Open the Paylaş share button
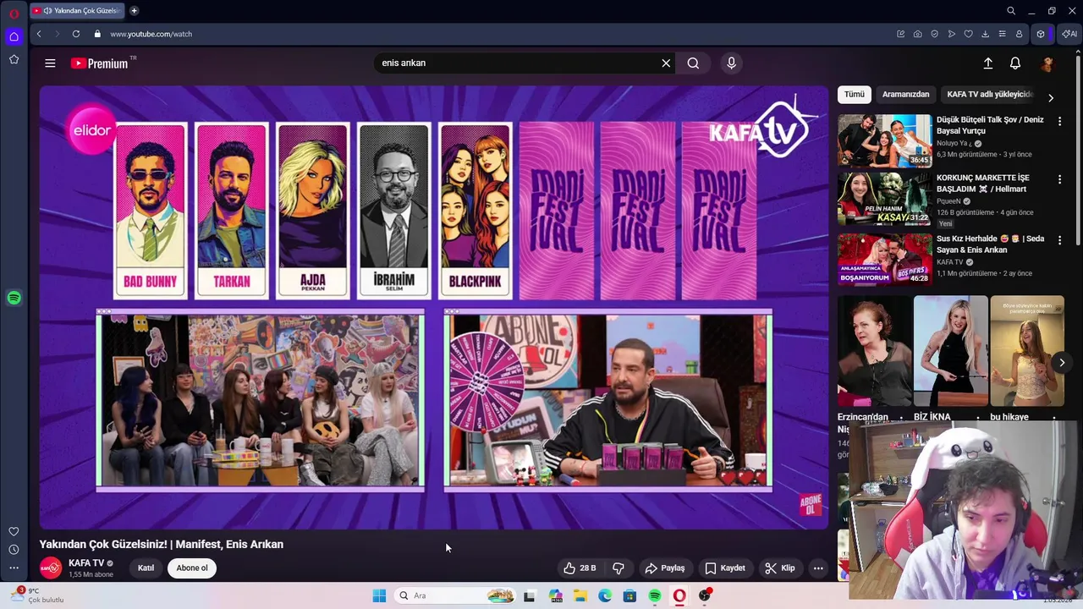 tap(665, 568)
